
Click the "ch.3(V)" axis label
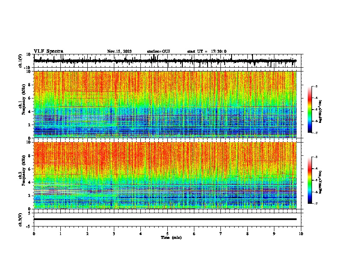(x=21, y=220)
